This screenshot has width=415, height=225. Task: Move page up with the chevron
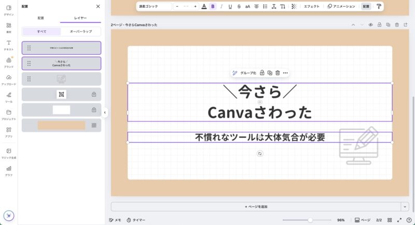tap(353, 25)
